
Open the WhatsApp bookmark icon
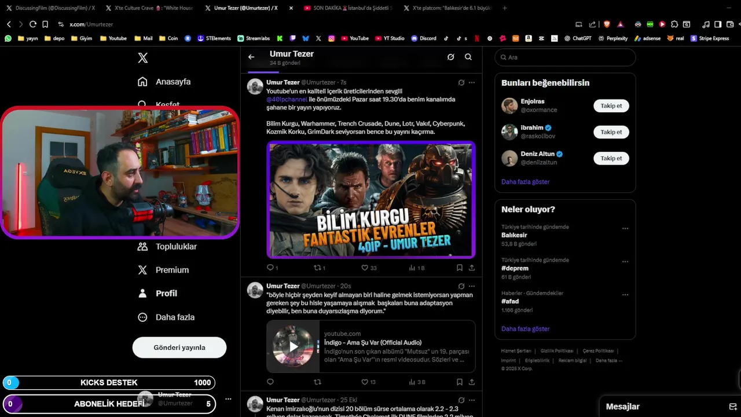point(8,38)
